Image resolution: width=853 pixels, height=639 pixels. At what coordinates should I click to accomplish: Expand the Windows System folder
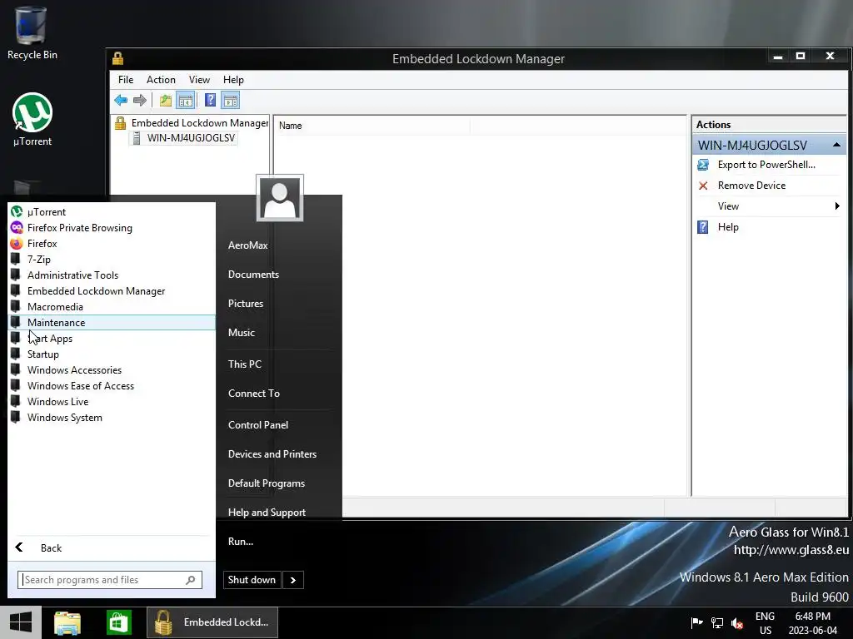click(x=112, y=418)
